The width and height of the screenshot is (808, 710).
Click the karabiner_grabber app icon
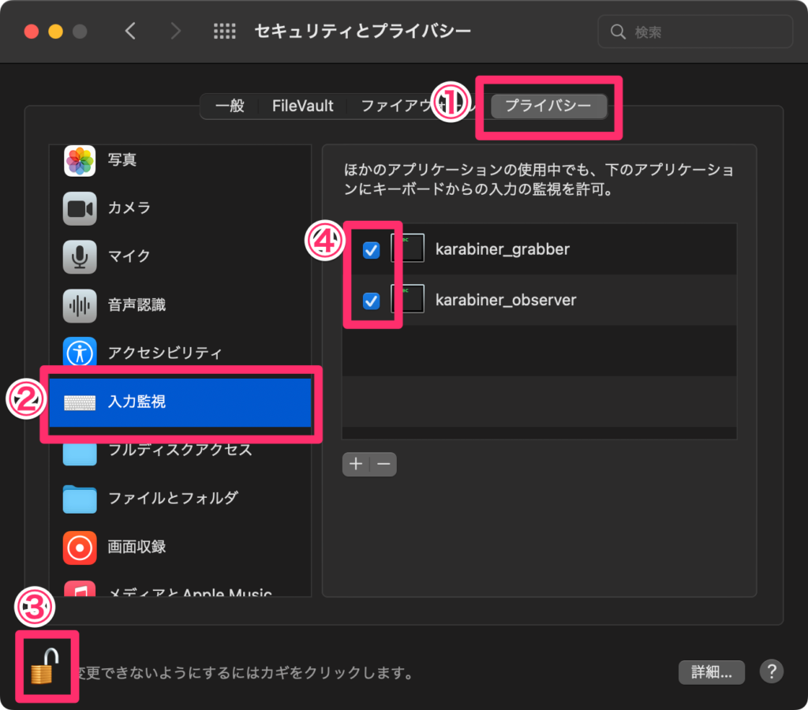click(409, 247)
